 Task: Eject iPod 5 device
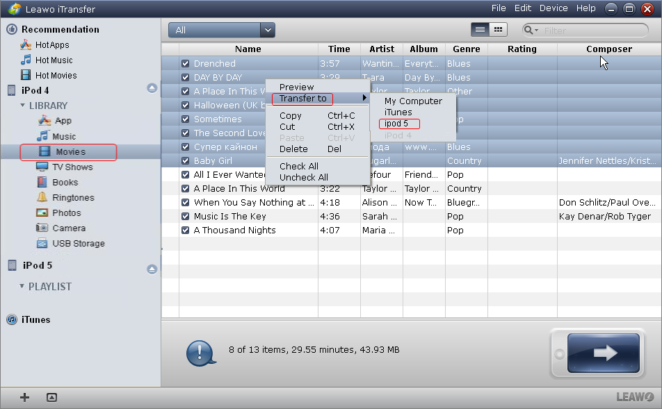pyautogui.click(x=152, y=269)
